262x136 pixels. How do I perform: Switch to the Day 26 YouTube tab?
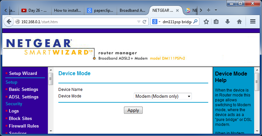34,10
